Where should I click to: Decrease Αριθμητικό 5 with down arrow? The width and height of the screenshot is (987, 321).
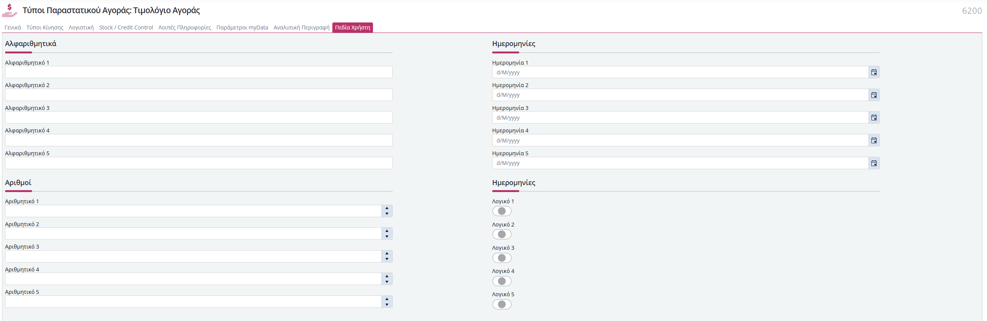[387, 304]
